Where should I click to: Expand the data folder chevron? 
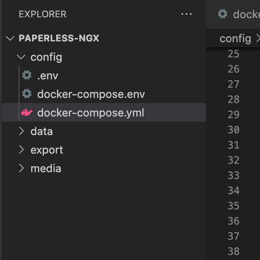(22, 131)
